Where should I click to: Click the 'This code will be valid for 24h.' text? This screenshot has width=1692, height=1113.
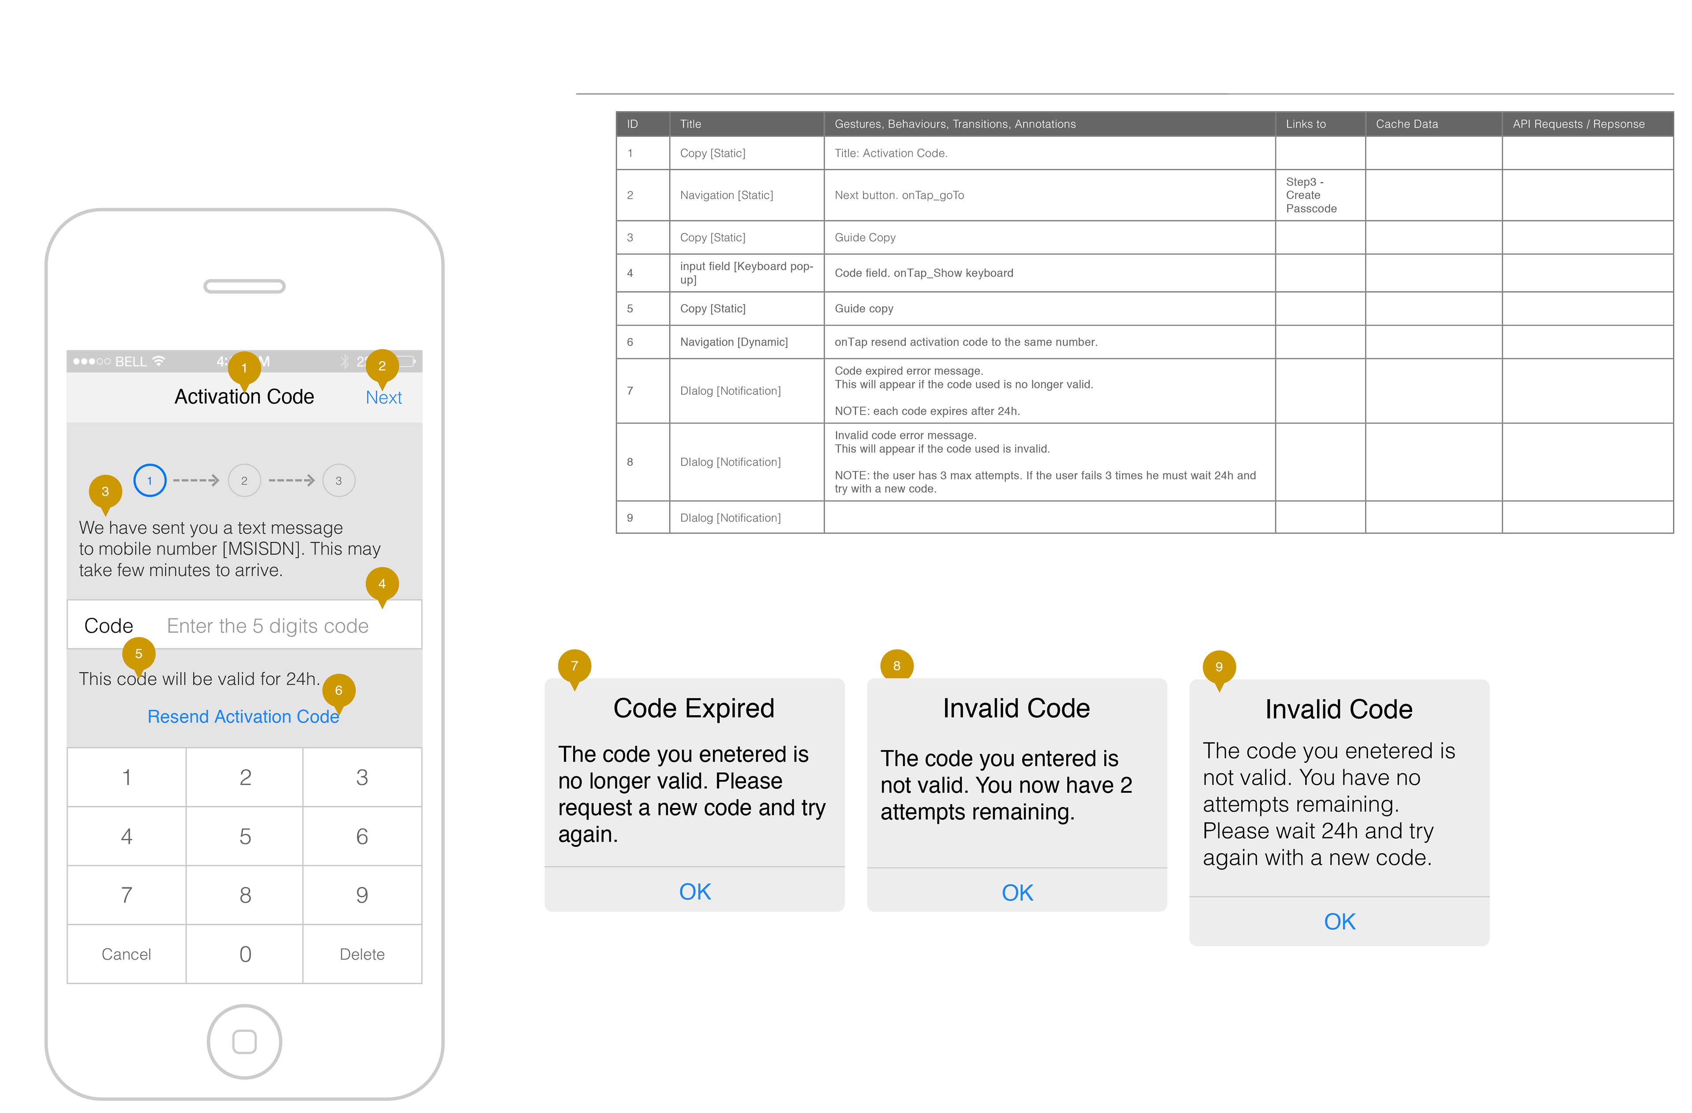point(199,679)
